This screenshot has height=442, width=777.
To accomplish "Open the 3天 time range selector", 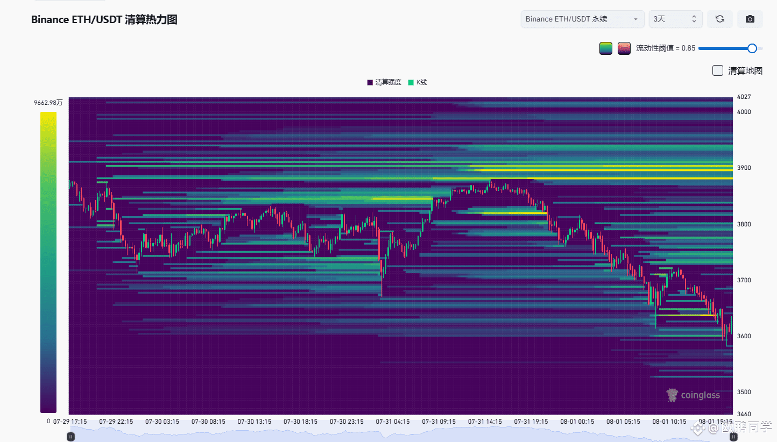I will [x=675, y=19].
